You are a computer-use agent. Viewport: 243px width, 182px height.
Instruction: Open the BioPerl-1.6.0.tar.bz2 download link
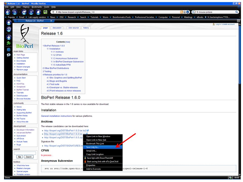coord(65,130)
